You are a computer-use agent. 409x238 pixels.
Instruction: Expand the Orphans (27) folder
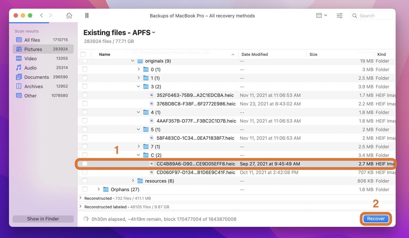98,189
